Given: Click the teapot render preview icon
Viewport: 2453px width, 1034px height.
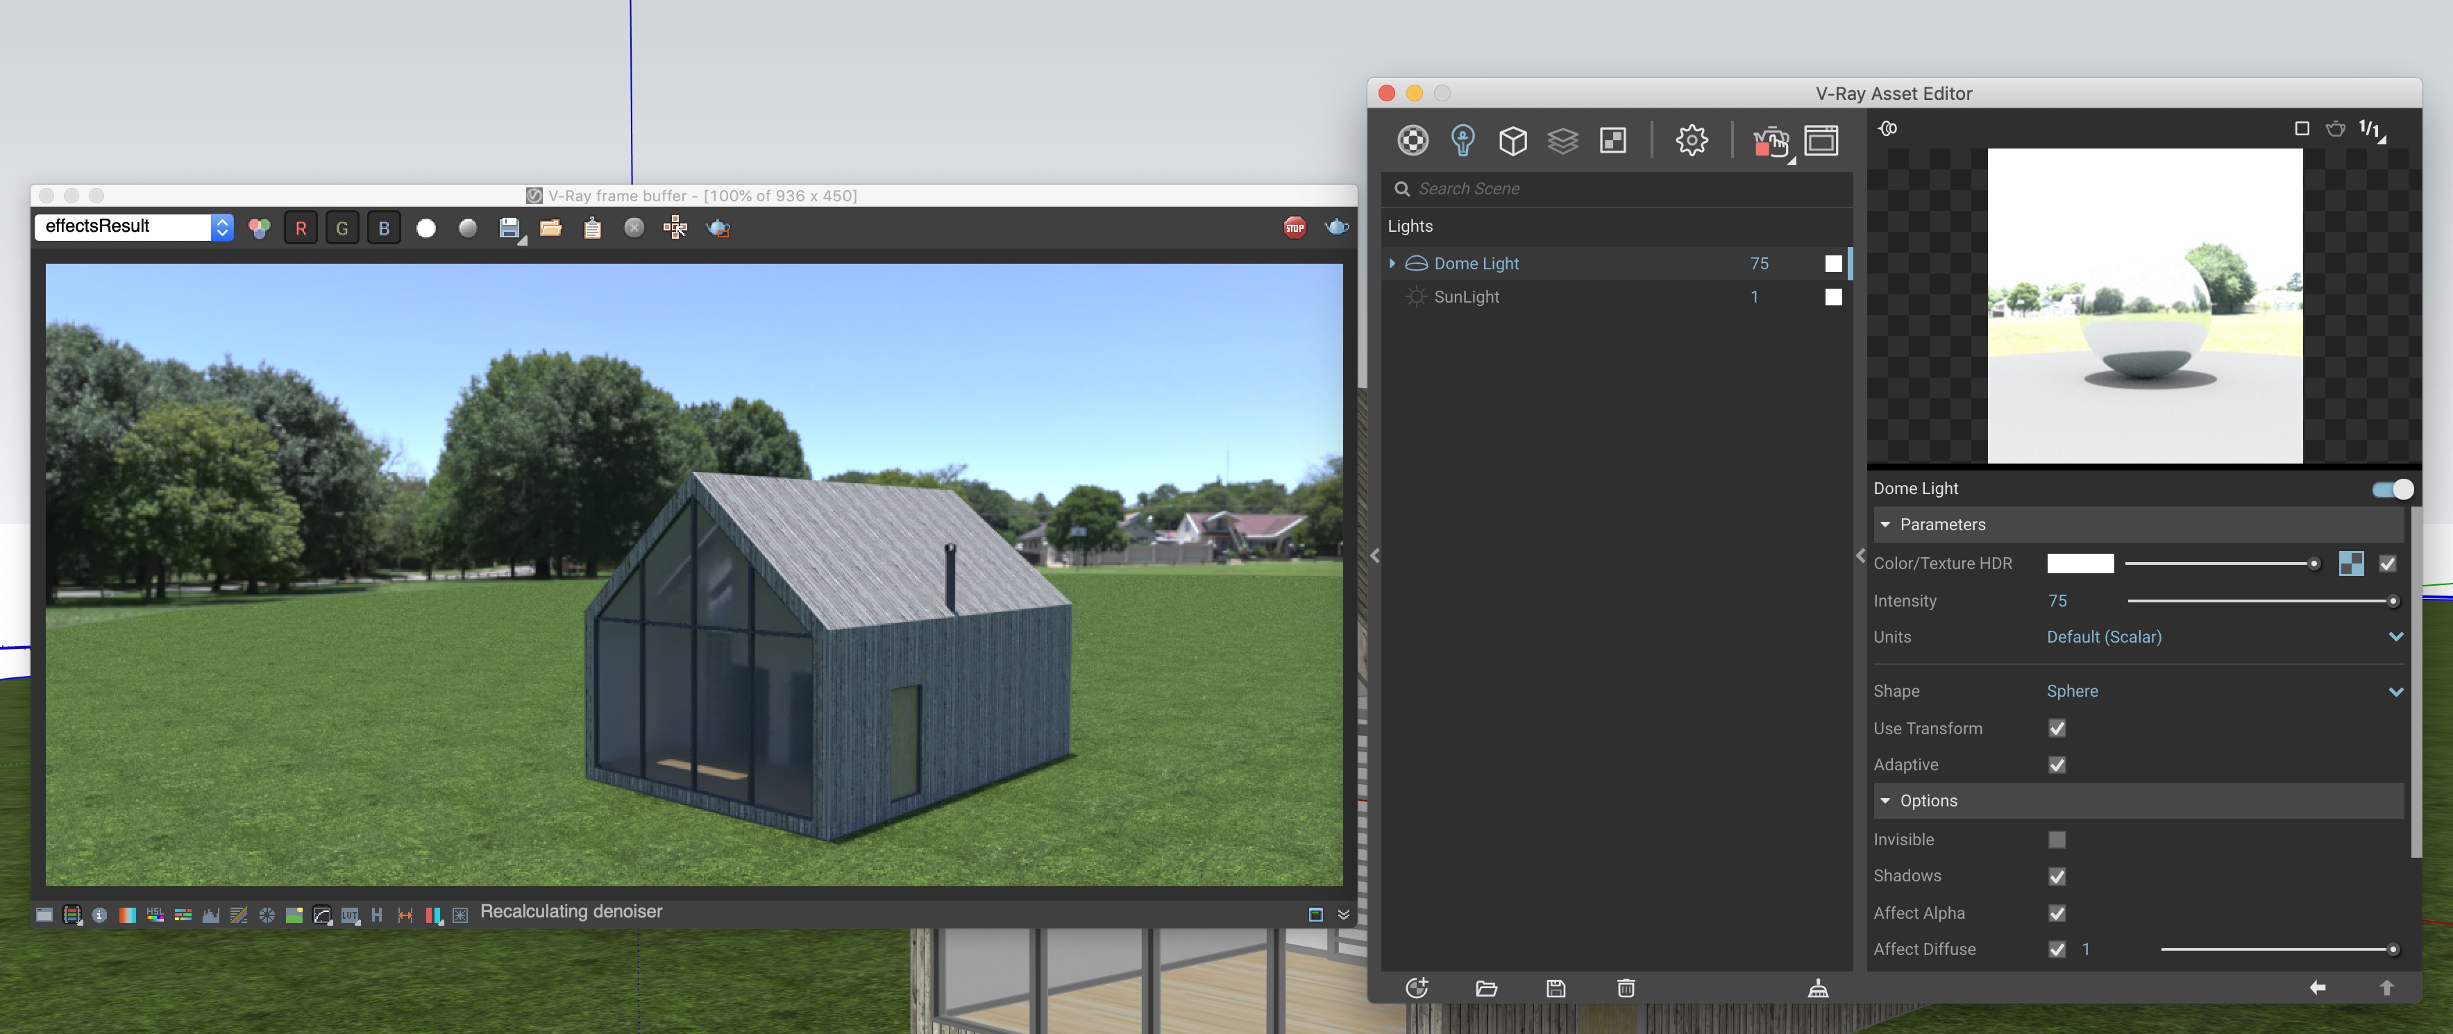Looking at the screenshot, I should click(2335, 128).
